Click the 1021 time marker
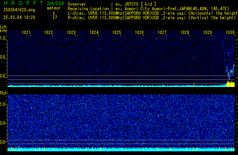 (26, 33)
